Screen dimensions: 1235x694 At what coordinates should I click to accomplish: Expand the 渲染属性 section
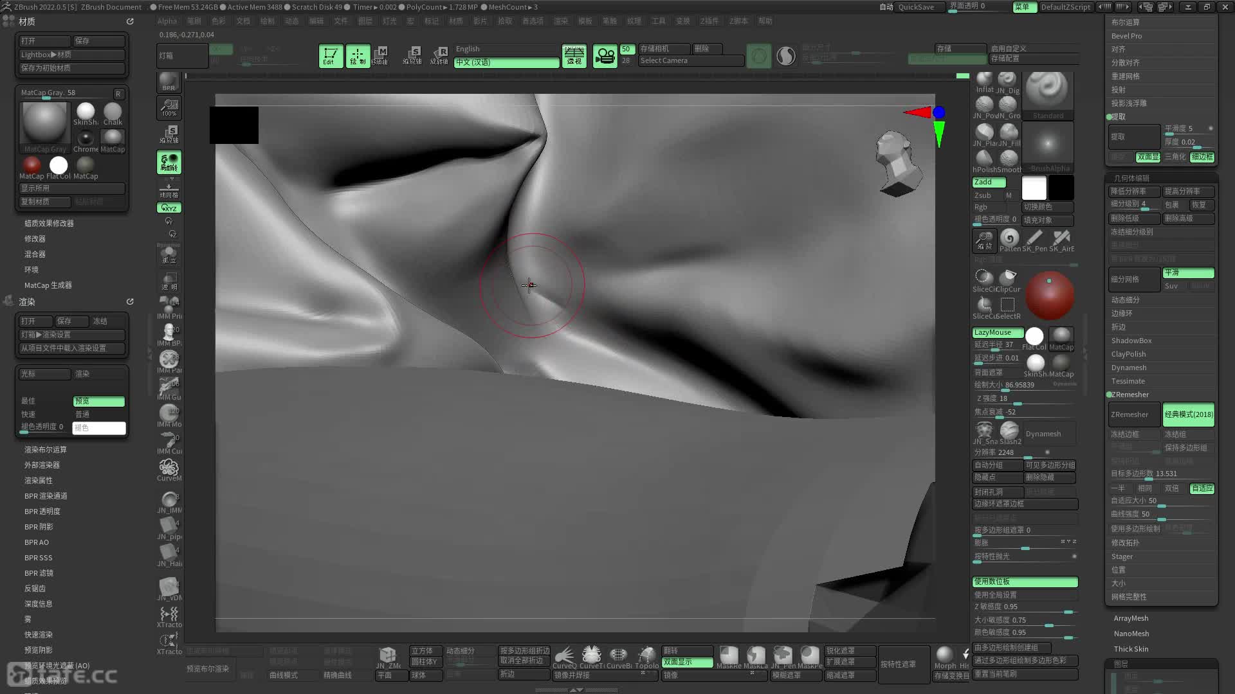(x=39, y=481)
